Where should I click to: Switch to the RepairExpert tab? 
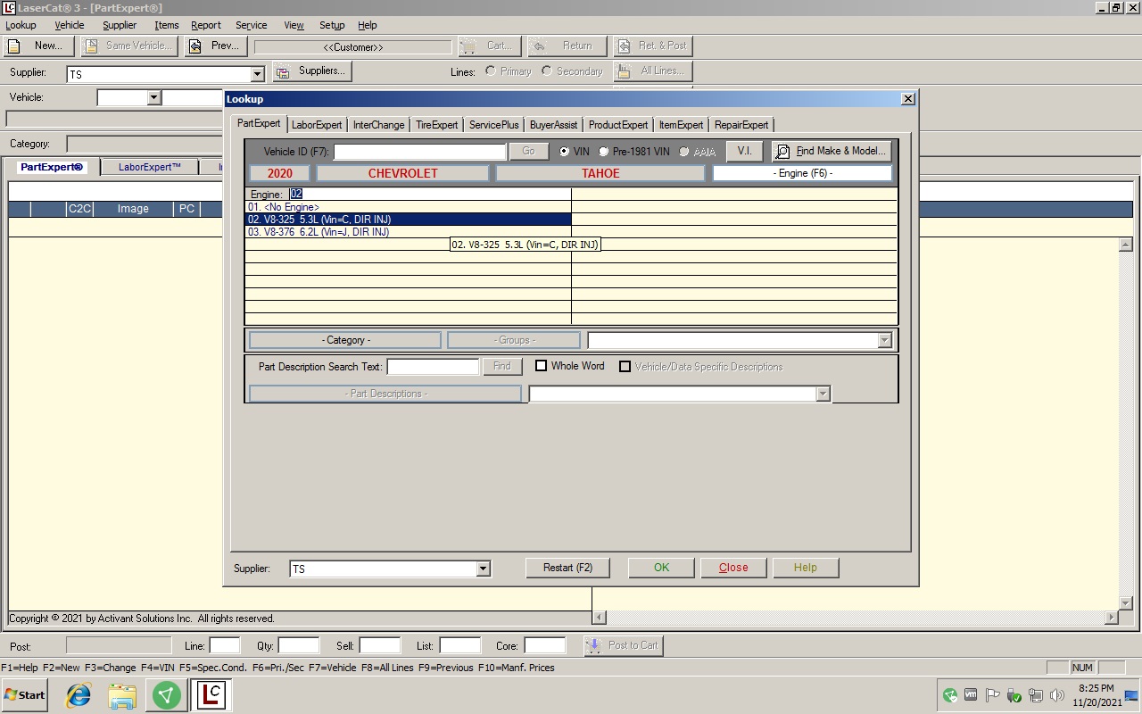click(x=741, y=125)
